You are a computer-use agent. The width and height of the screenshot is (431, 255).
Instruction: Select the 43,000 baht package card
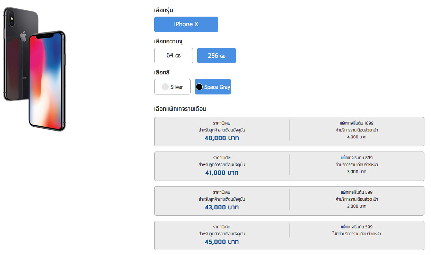(289, 201)
